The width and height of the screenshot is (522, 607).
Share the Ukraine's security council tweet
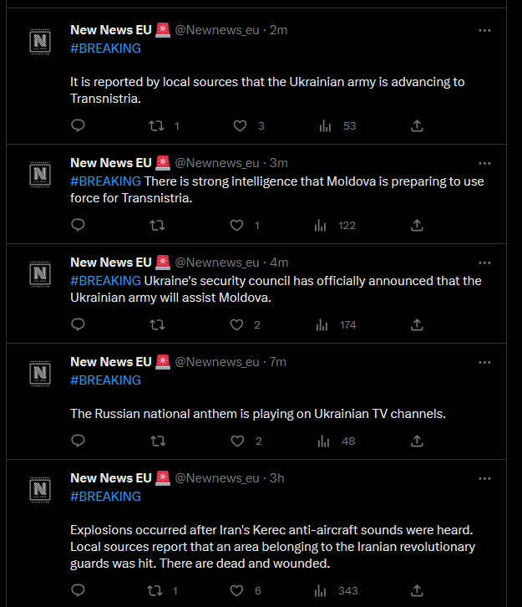click(x=417, y=324)
